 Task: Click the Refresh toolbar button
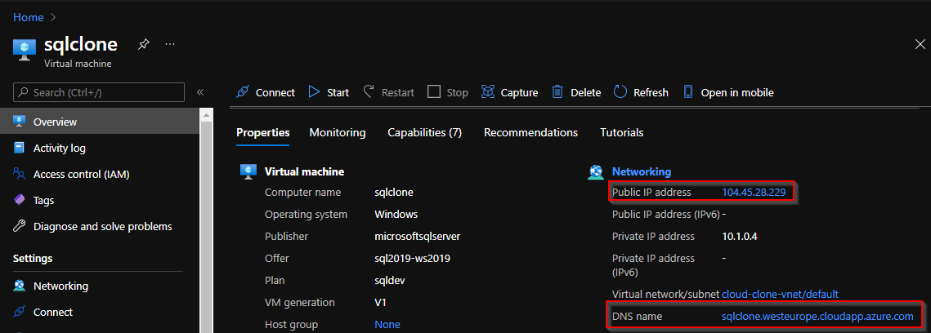pyautogui.click(x=641, y=92)
